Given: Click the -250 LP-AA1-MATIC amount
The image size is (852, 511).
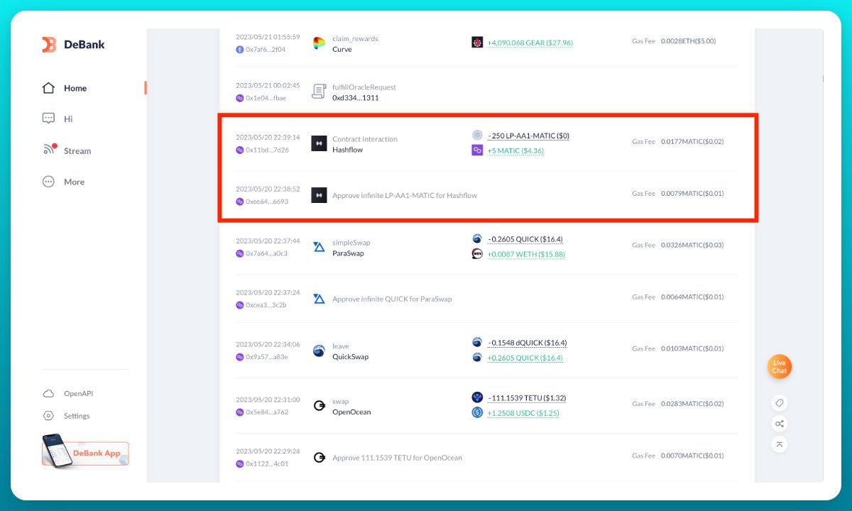Looking at the screenshot, I should pyautogui.click(x=528, y=136).
